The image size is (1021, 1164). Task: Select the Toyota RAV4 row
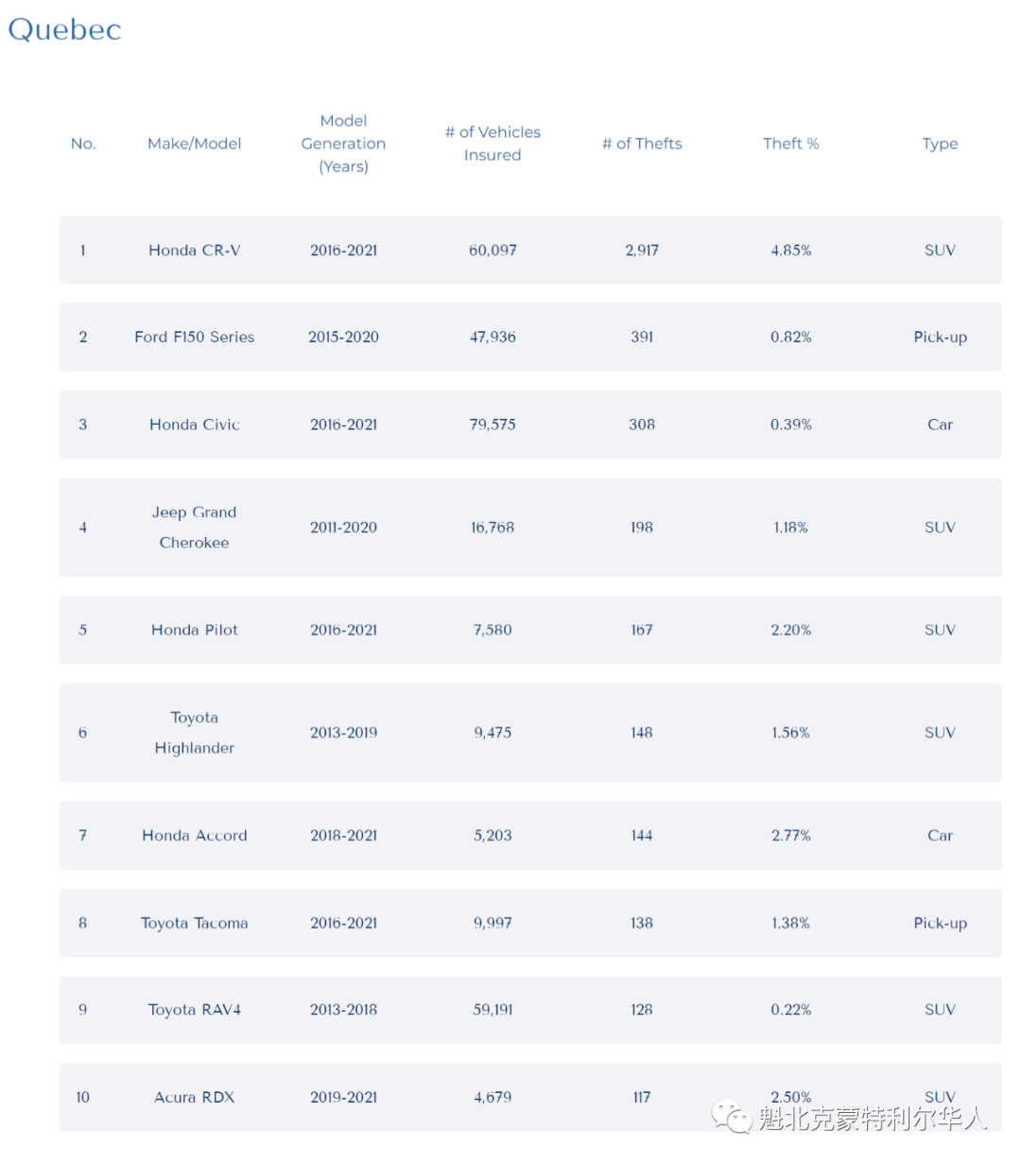tap(530, 1010)
